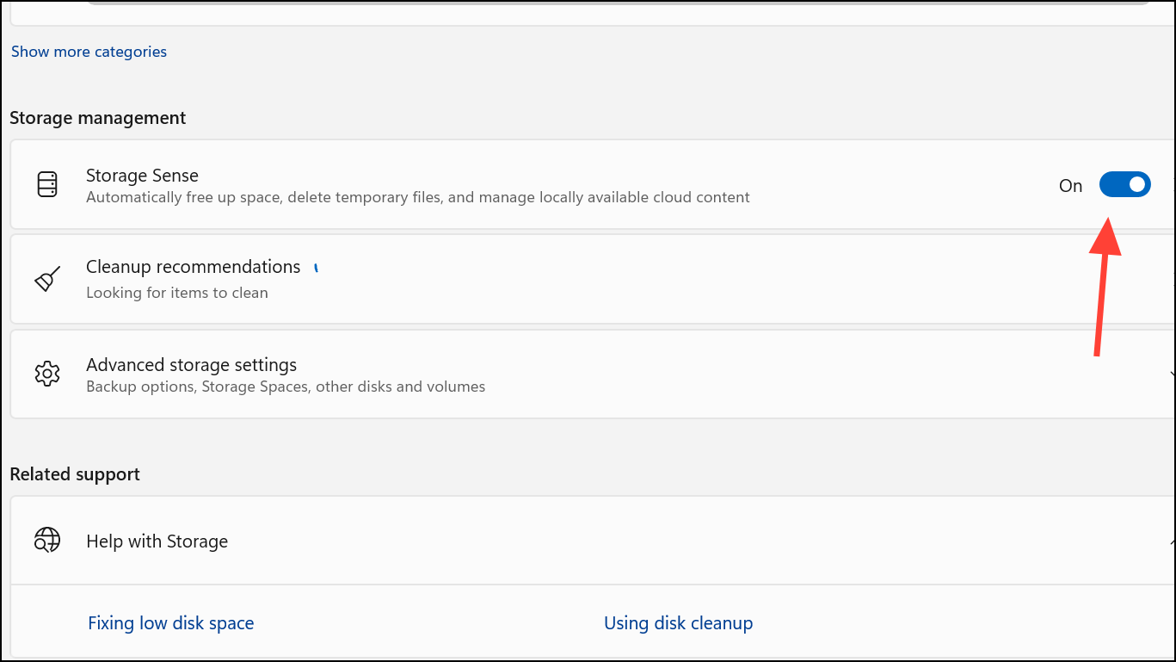Image resolution: width=1176 pixels, height=662 pixels.
Task: Open the Advanced storage settings title
Action: click(191, 364)
